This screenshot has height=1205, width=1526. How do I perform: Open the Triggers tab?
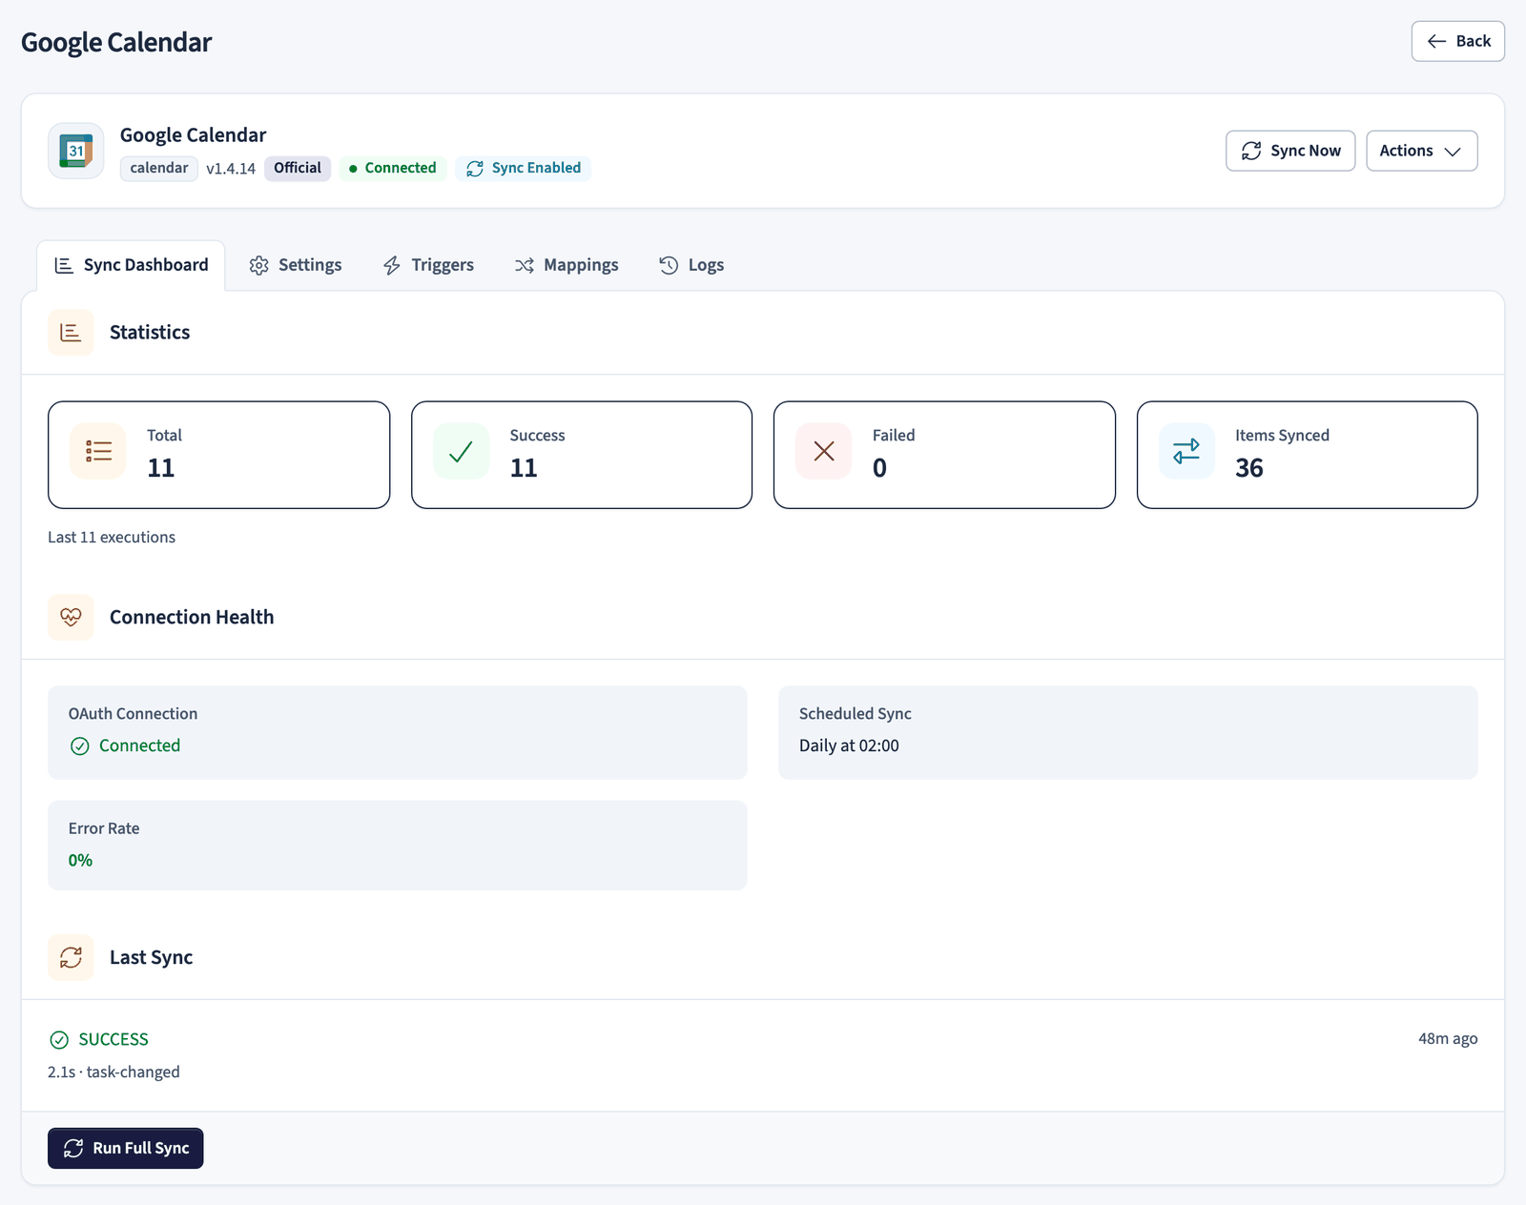(x=428, y=265)
